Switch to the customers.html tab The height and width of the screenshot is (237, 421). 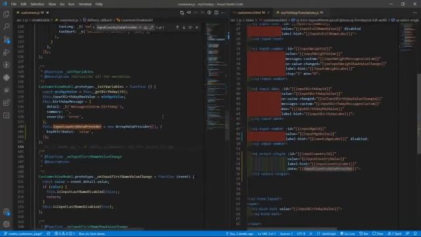point(251,13)
